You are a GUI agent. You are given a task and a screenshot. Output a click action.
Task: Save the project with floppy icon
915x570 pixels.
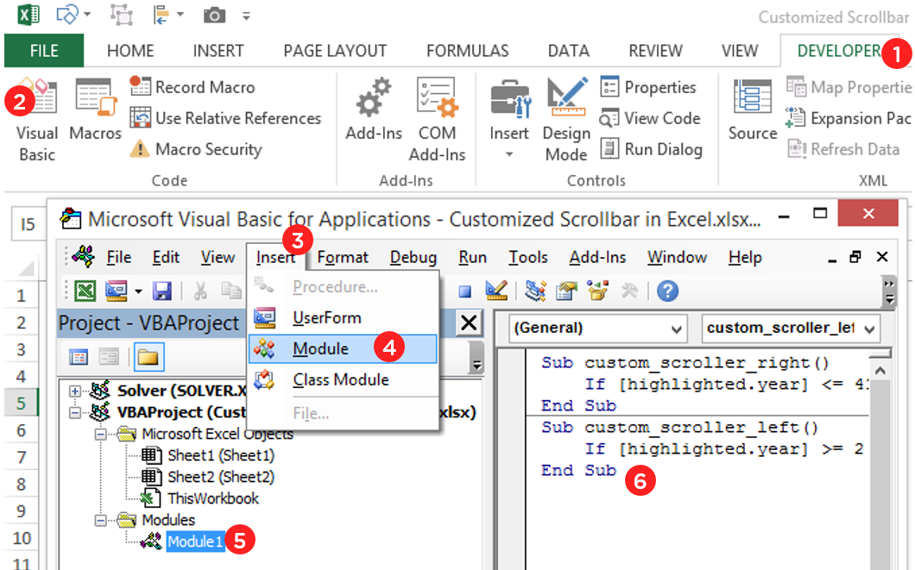point(162,291)
